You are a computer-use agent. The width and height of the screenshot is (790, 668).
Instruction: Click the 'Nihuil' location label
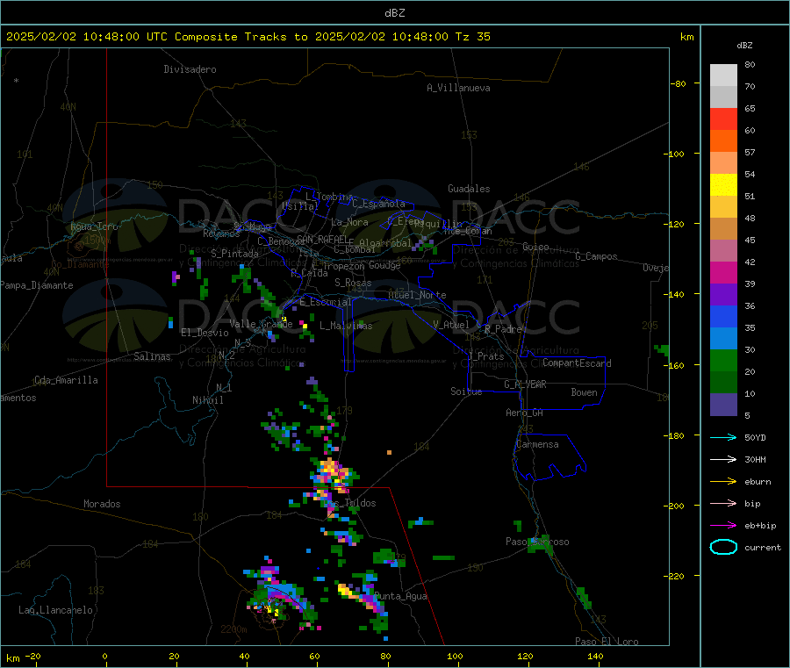(x=207, y=400)
